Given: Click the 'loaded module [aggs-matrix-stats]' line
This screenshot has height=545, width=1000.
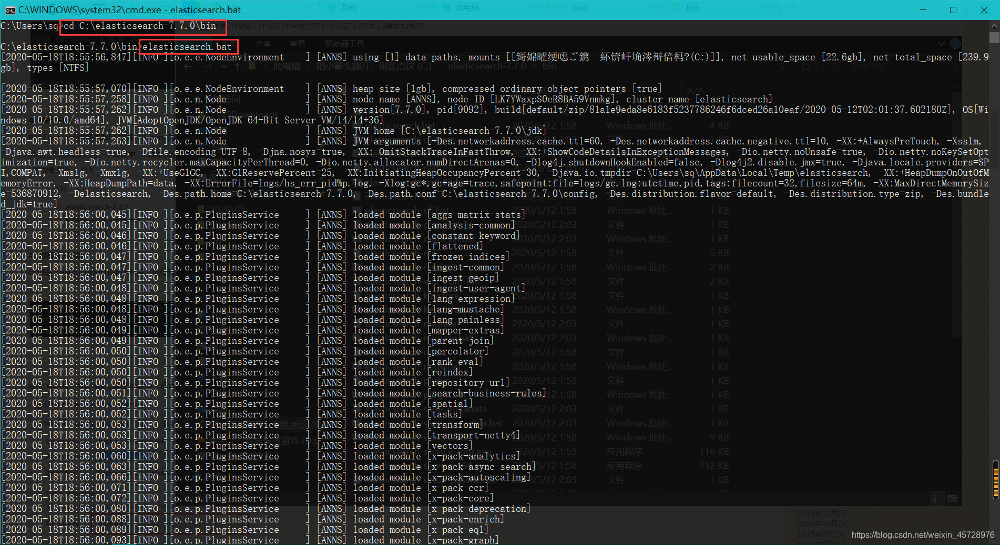Looking at the screenshot, I should (439, 215).
